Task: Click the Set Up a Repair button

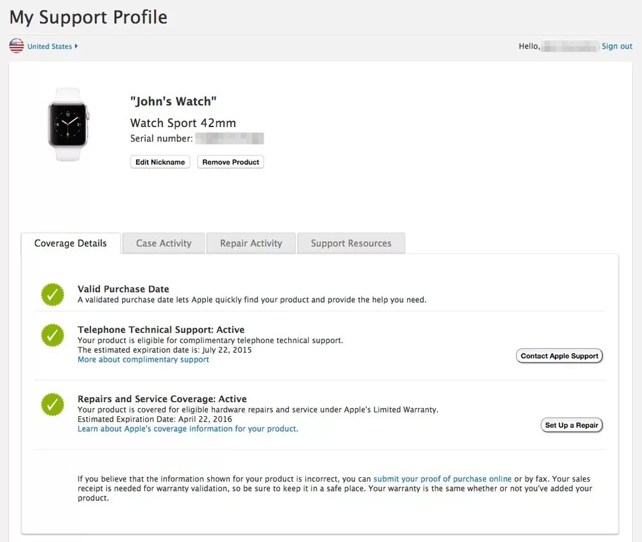Action: 571,425
